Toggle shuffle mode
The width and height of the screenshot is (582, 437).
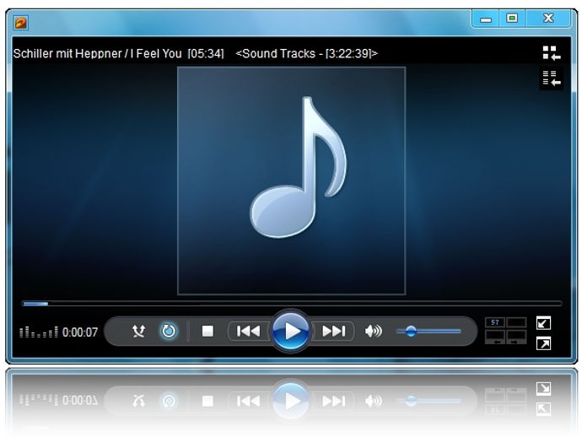click(x=138, y=331)
